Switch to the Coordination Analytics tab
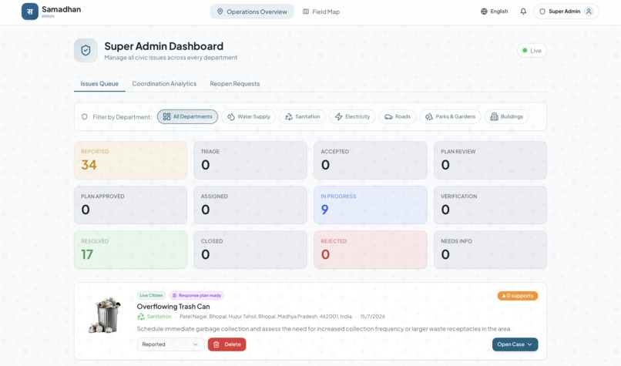The image size is (621, 366). coord(164,83)
